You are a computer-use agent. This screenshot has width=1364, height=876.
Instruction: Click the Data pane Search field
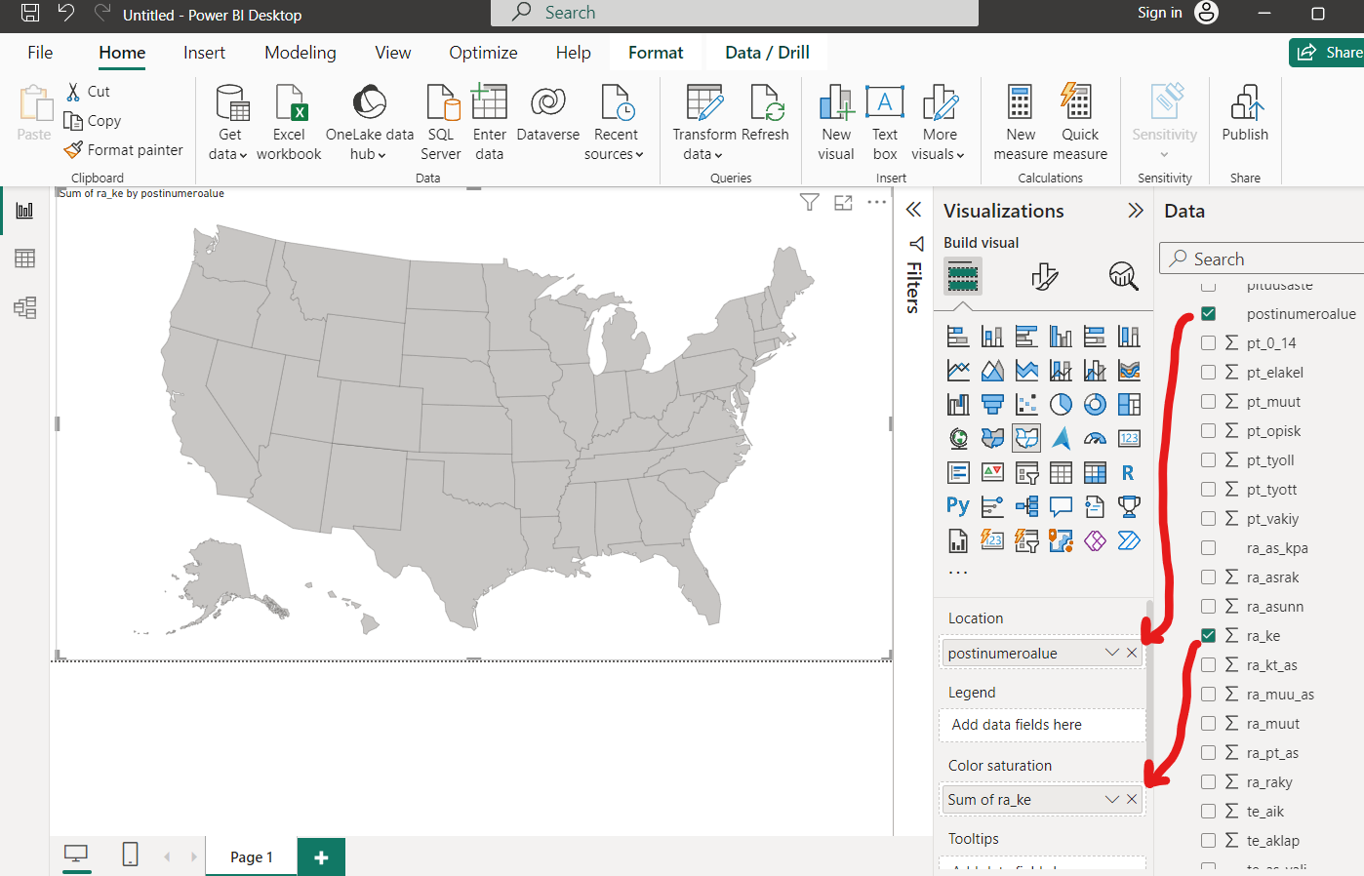[1262, 259]
